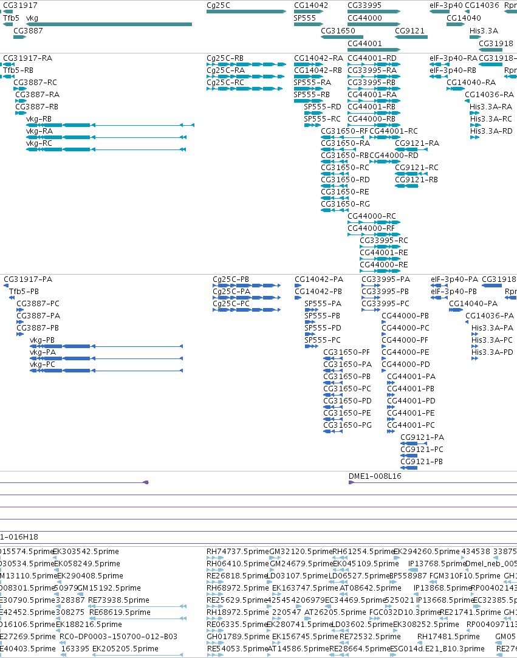Image resolution: width=517 pixels, height=658 pixels.
Task: Open the CG3887 gene label in the top track
Action: 28,30
